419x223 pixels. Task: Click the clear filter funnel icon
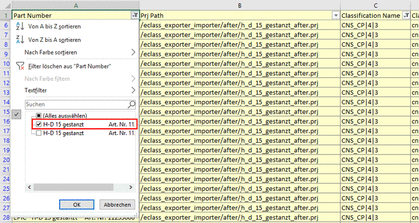click(19, 66)
